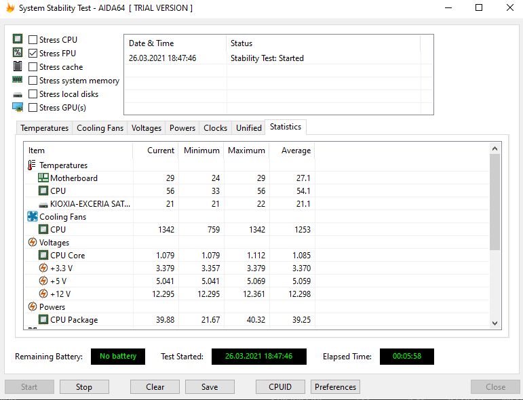The height and width of the screenshot is (400, 523).
Task: Maximize the AIDA64 window
Action: point(479,7)
